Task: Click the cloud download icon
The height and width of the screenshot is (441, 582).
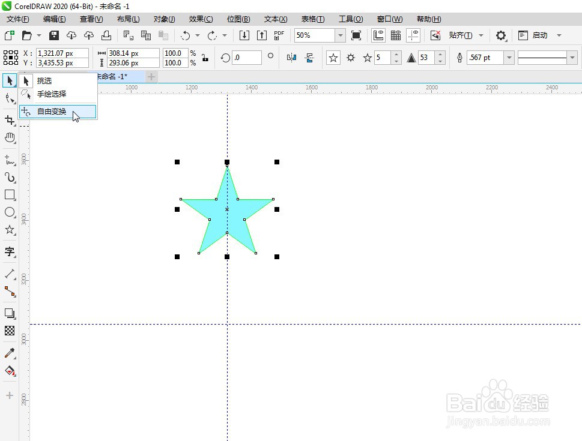Action: pyautogui.click(x=71, y=35)
